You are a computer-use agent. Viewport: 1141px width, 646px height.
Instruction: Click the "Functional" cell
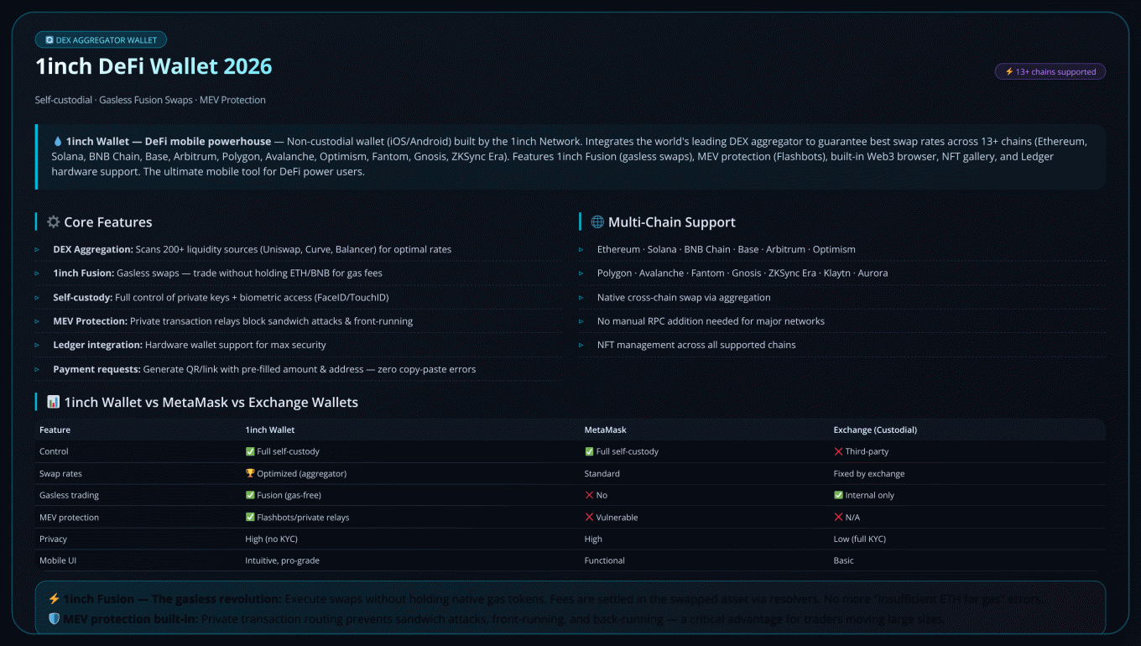[604, 560]
